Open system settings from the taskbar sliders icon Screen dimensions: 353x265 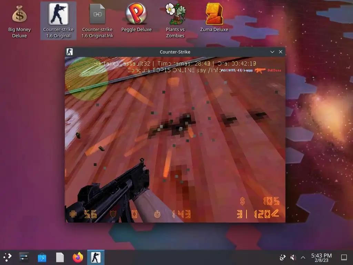[x=24, y=257]
